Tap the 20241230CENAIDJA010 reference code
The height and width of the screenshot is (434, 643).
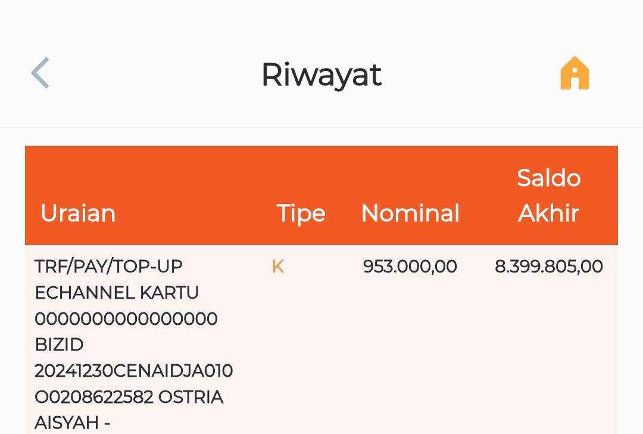click(133, 371)
